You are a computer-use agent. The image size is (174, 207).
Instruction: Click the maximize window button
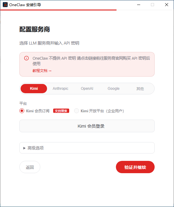pos(152,5)
